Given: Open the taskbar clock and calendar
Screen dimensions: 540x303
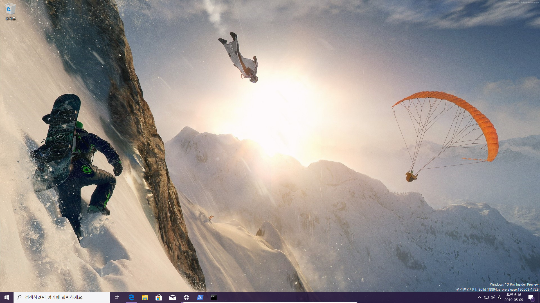Looking at the screenshot, I should click(514, 297).
